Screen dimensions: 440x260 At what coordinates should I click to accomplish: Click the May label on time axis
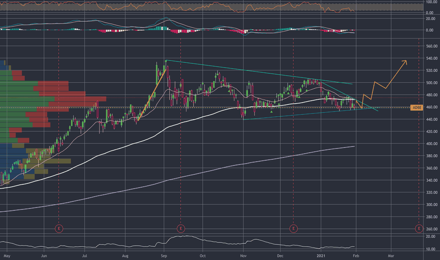(7, 256)
